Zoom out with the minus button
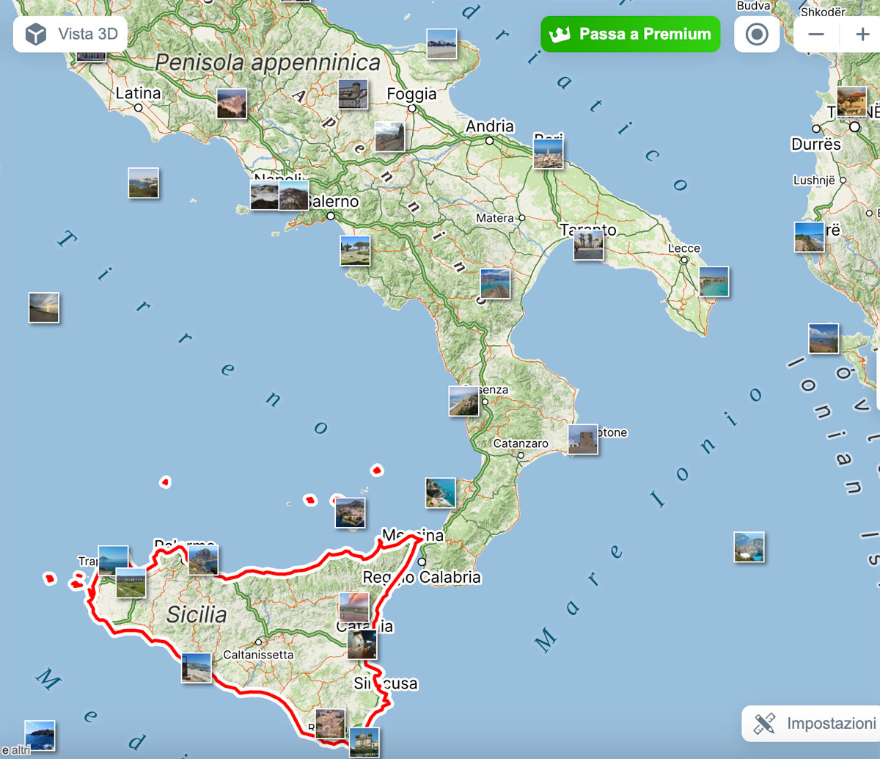 [x=816, y=34]
